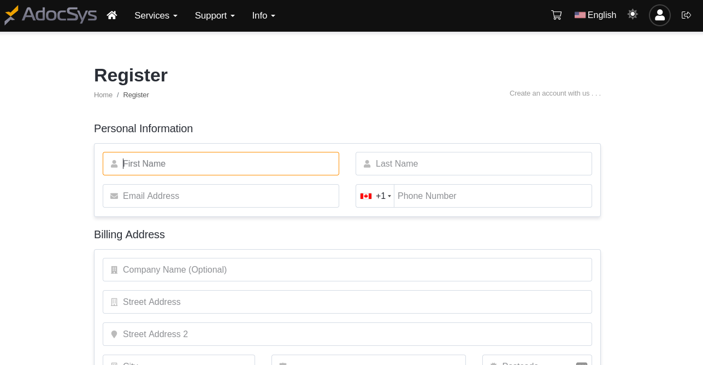Click the AdocSys logo
703x365 pixels.
[50, 15]
